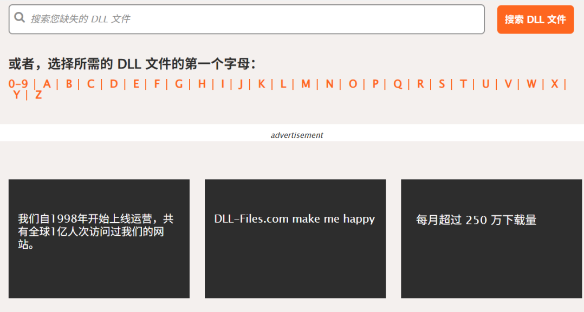Select letter Y on the second row

coord(17,95)
